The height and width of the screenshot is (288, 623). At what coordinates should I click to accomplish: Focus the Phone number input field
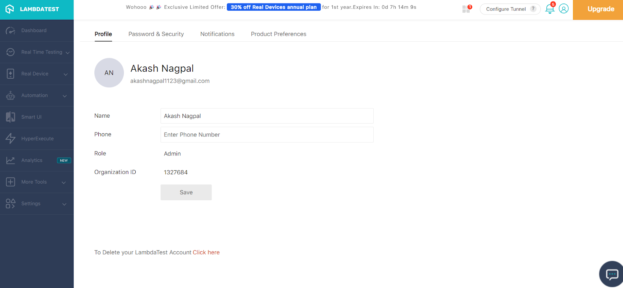[x=267, y=135]
